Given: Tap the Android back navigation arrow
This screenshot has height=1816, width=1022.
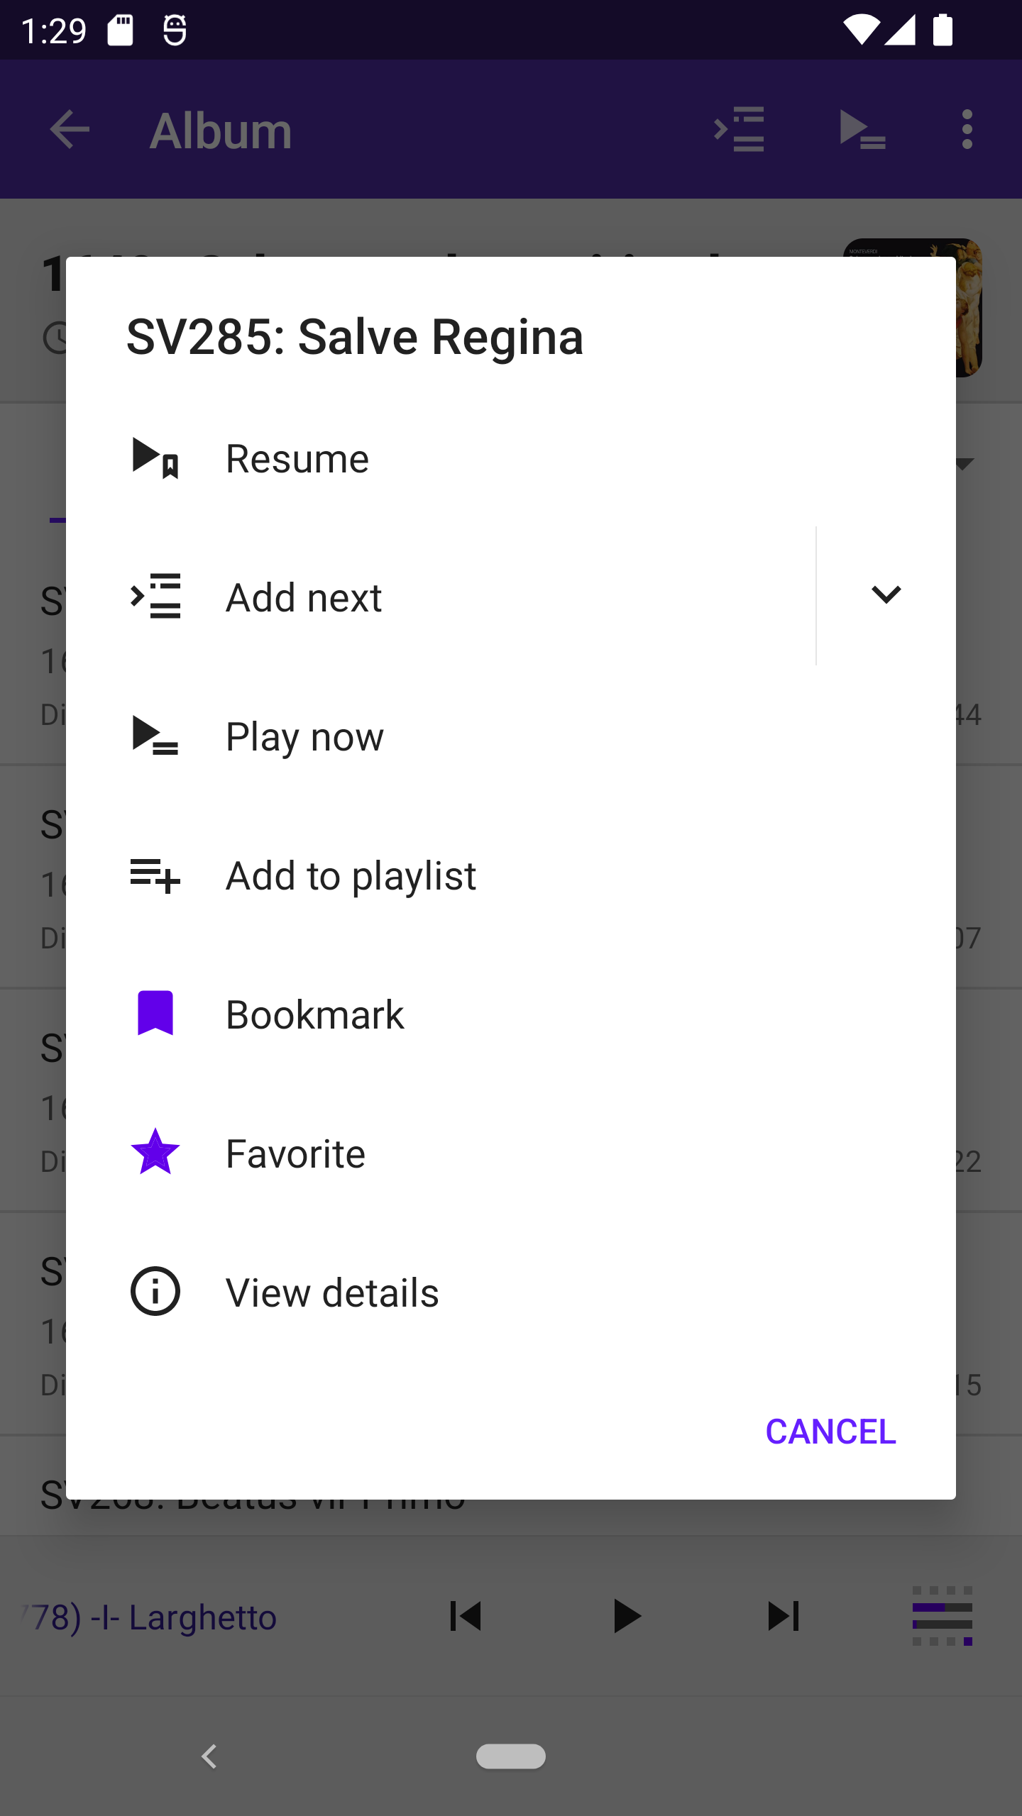Looking at the screenshot, I should [210, 1756].
